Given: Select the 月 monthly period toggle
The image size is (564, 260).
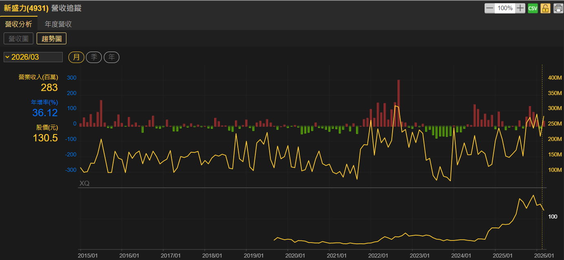Looking at the screenshot, I should click(76, 57).
